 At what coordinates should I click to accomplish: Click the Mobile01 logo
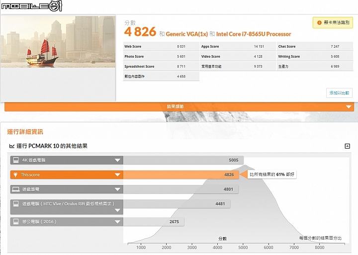(x=31, y=6)
